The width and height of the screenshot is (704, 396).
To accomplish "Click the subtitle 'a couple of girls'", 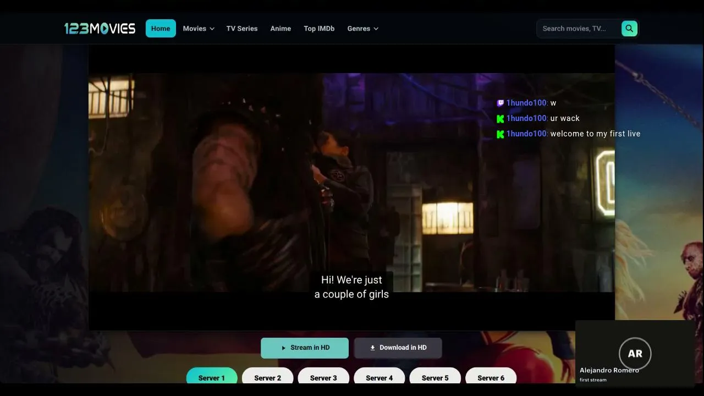I will click(351, 294).
